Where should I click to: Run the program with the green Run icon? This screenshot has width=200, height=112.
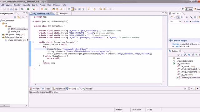pos(28,9)
